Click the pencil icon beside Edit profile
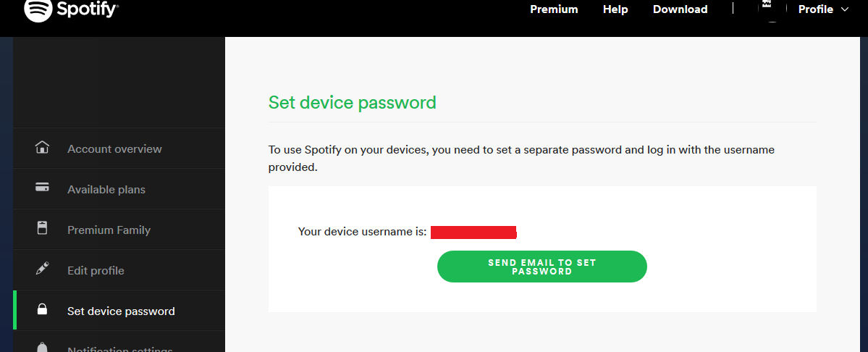 coord(42,269)
